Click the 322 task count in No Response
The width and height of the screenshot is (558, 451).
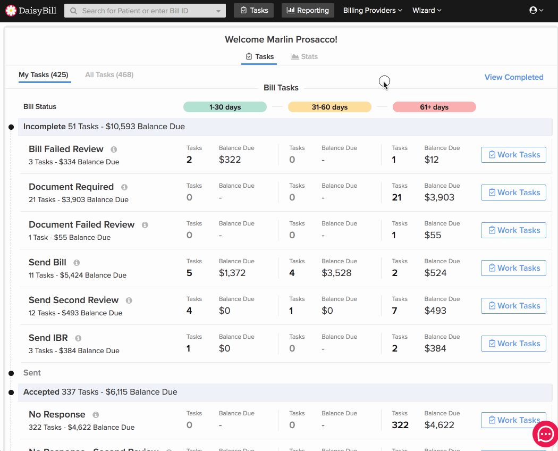click(400, 425)
